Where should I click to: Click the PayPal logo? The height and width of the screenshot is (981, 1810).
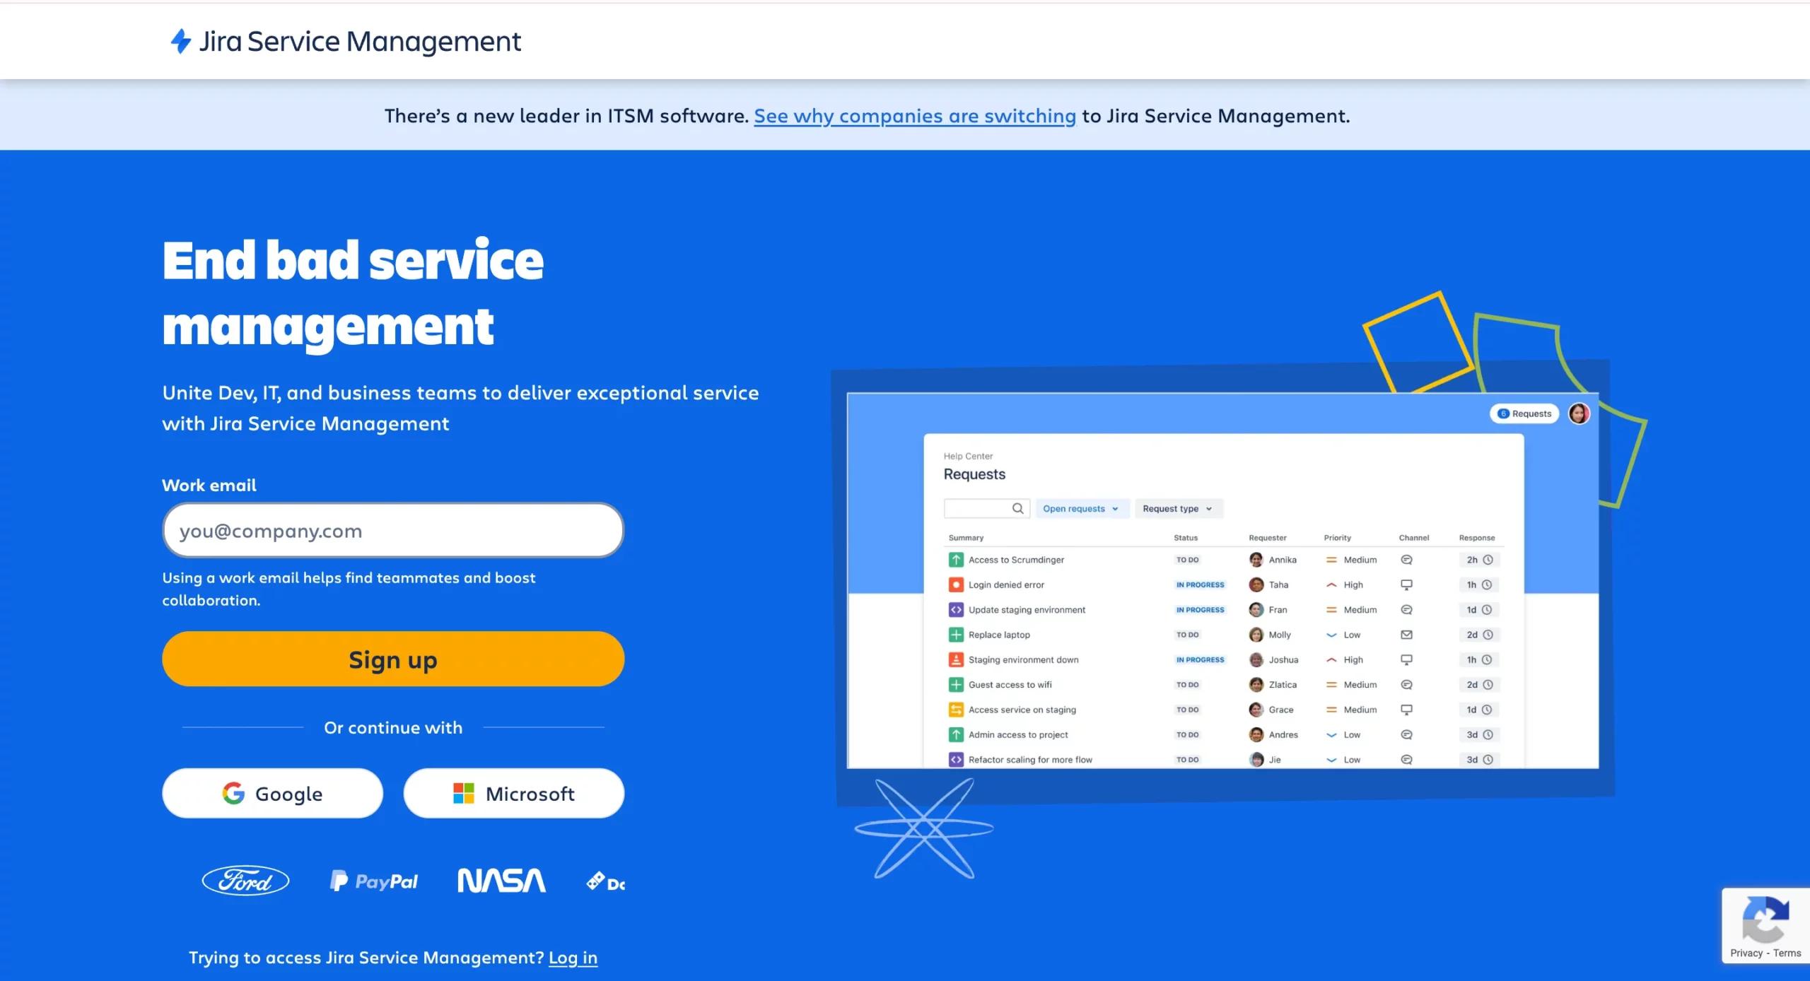[x=373, y=881]
